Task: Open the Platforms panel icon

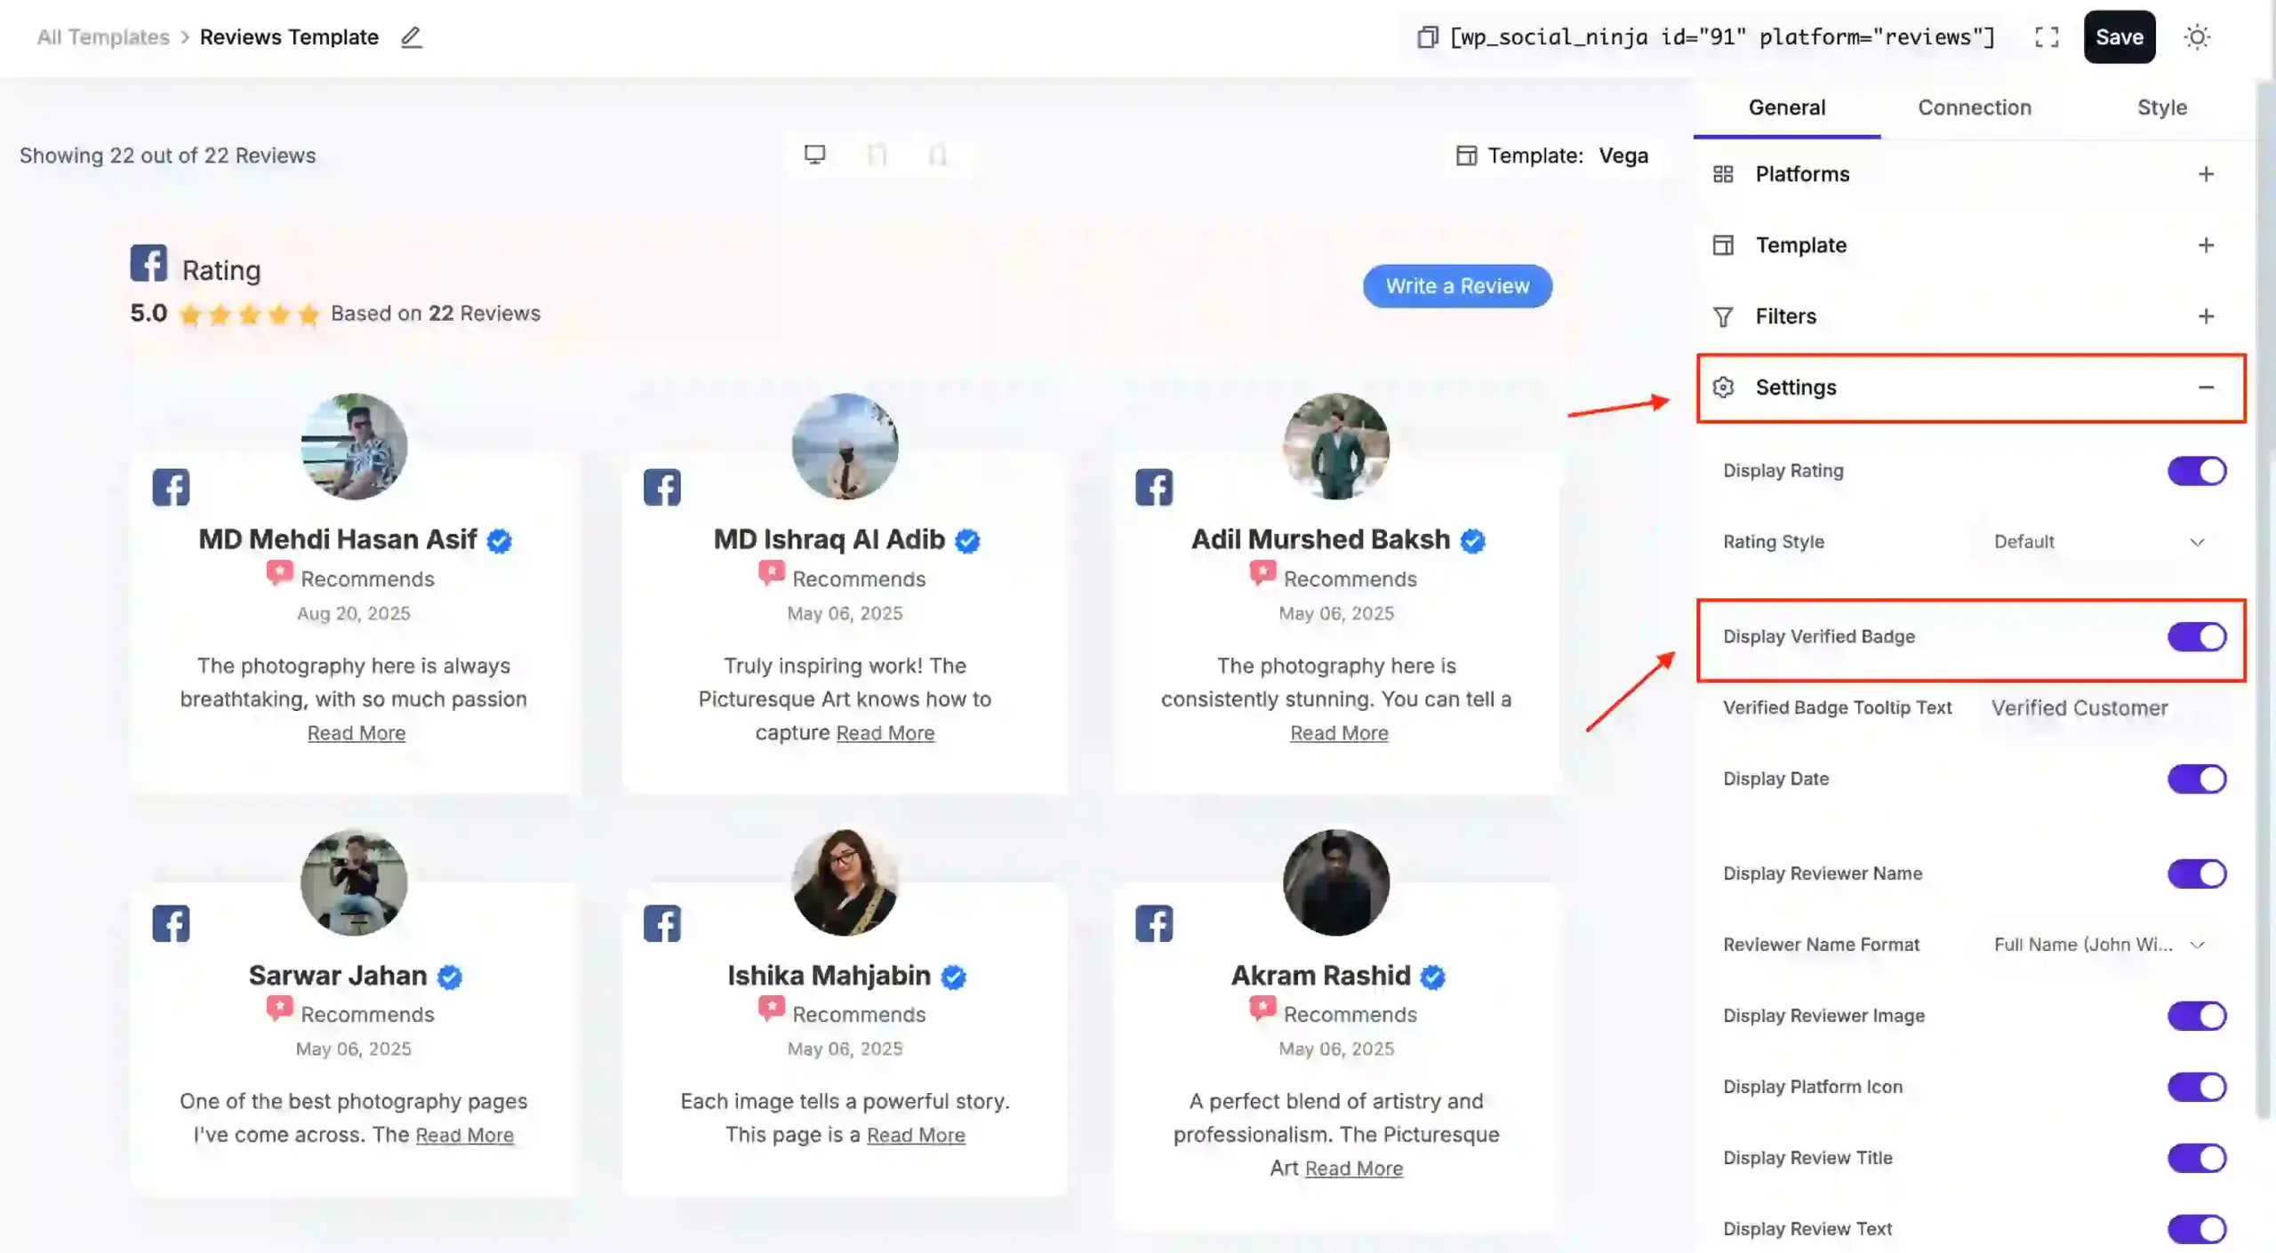Action: click(1724, 174)
